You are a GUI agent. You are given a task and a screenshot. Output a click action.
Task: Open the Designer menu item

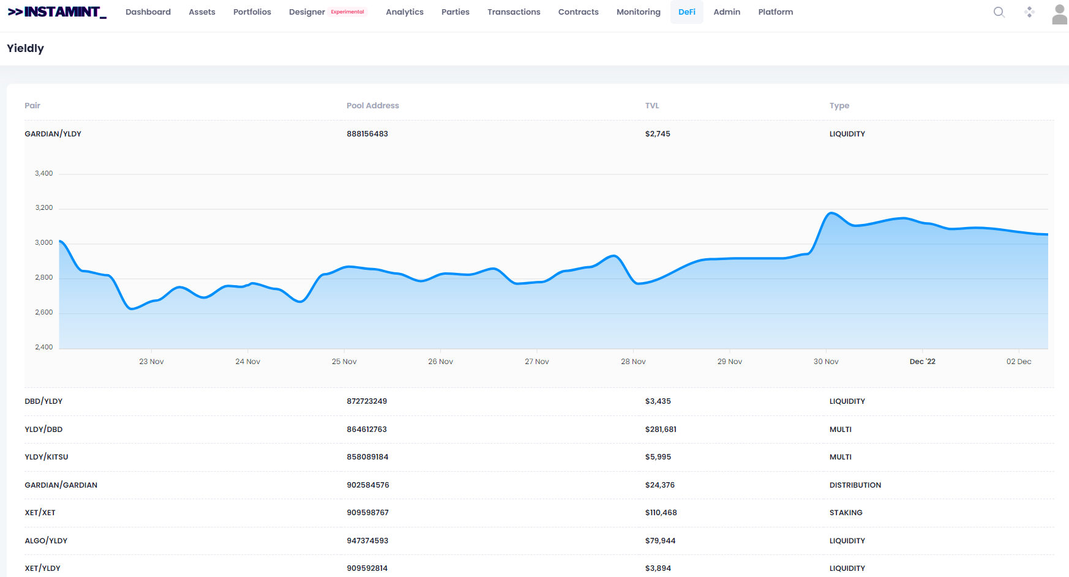tap(307, 12)
